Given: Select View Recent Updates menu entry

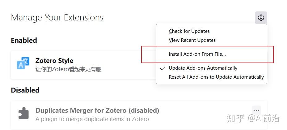Looking at the screenshot, I should tap(192, 40).
